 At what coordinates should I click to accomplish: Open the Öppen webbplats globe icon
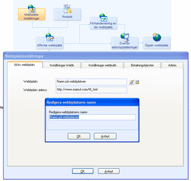(x=157, y=37)
